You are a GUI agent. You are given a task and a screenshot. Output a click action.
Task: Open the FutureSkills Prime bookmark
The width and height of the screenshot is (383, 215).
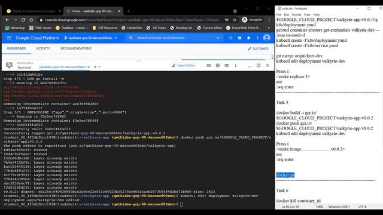point(244,28)
